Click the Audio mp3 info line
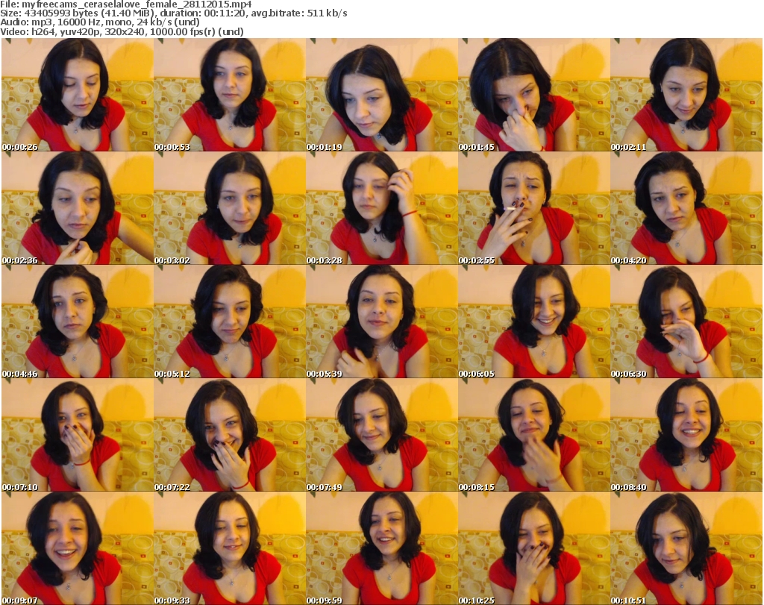Screen dimensions: 764x605 point(100,22)
